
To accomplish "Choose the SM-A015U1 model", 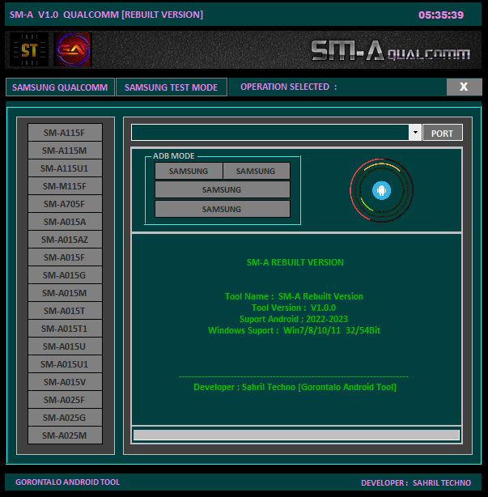I will pyautogui.click(x=65, y=364).
